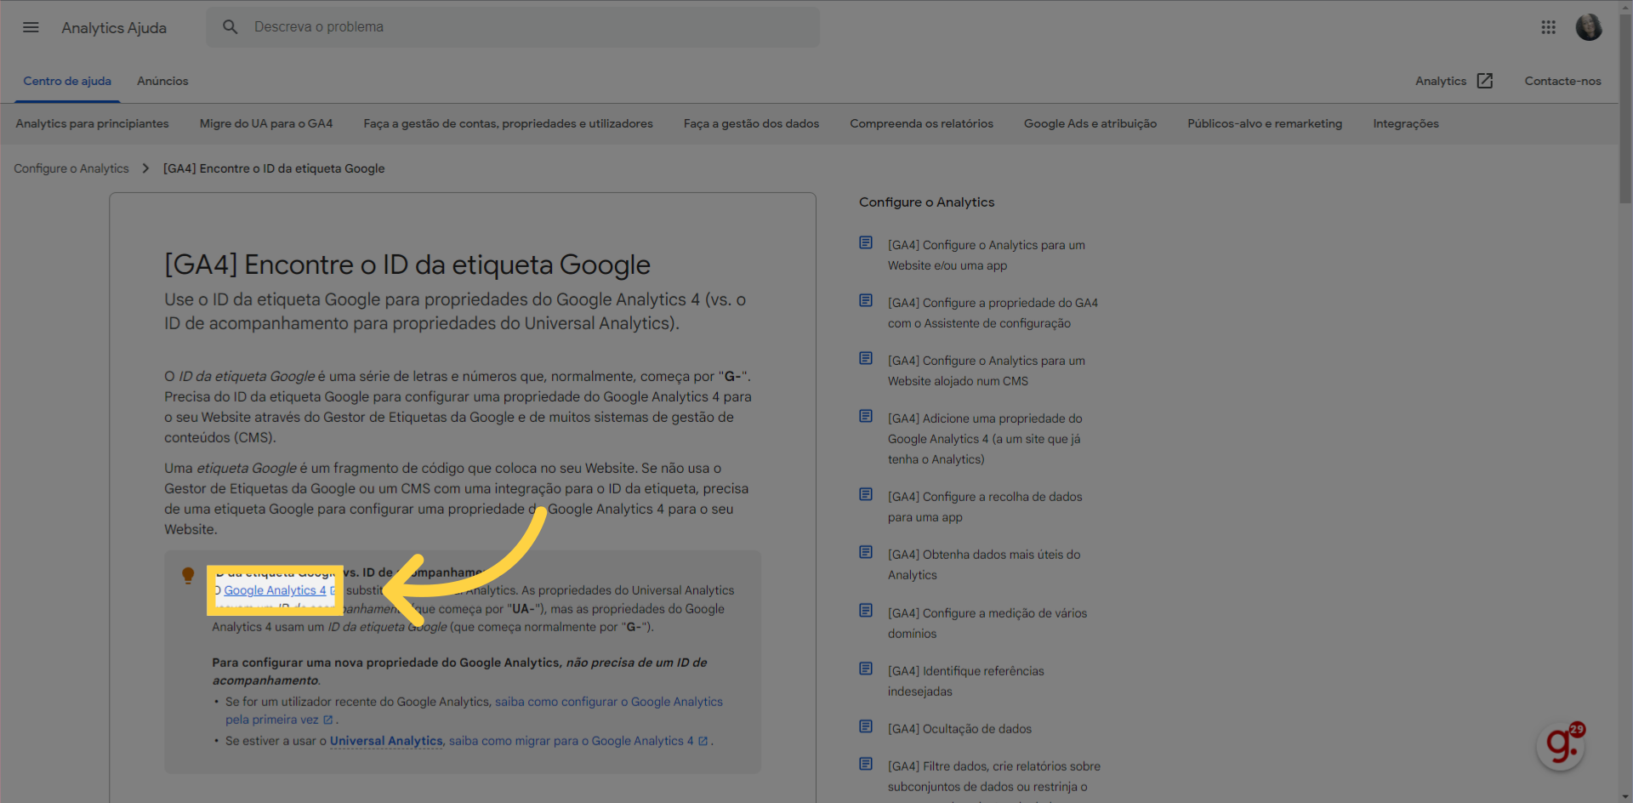Image resolution: width=1633 pixels, height=803 pixels.
Task: Click the Universal Analytics glossary link
Action: pos(386,741)
